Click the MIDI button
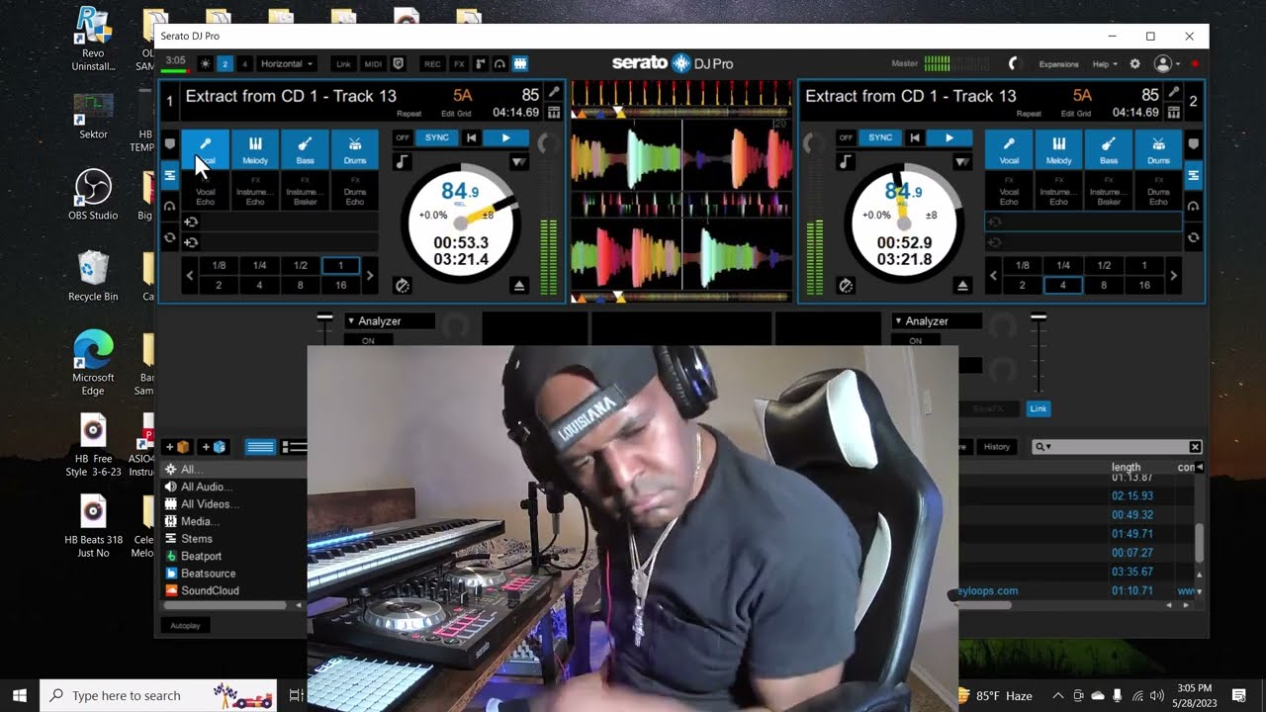The height and width of the screenshot is (712, 1266). [x=373, y=63]
